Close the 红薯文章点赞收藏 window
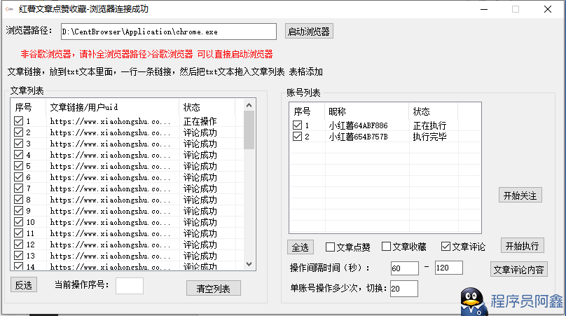Screen dimensions: 566x316 click(x=548, y=9)
